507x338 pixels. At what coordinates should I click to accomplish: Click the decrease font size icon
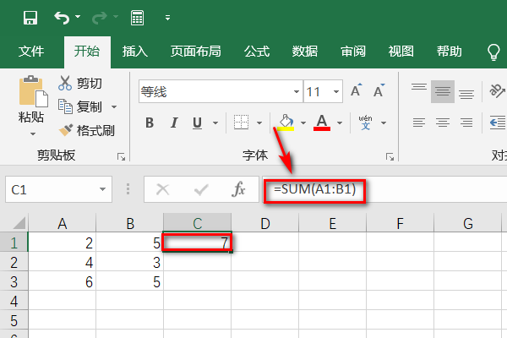click(x=379, y=90)
